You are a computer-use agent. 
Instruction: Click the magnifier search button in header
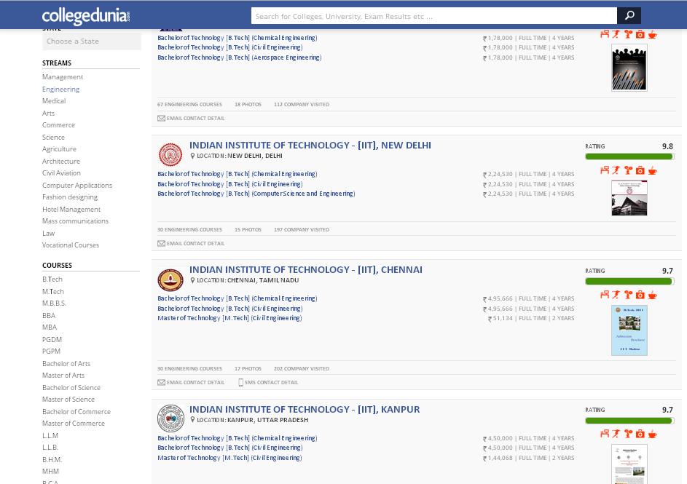click(629, 16)
